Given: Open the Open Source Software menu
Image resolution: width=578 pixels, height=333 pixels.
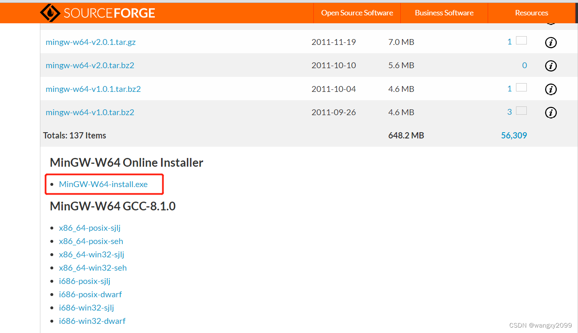Looking at the screenshot, I should tap(357, 13).
